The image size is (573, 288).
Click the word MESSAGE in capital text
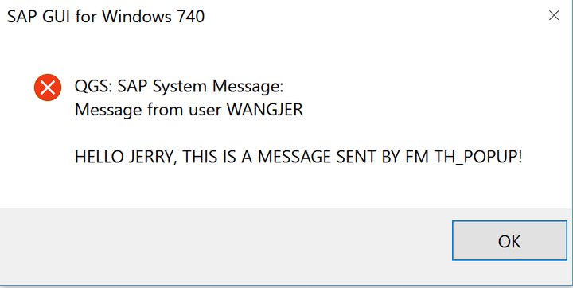pos(292,158)
